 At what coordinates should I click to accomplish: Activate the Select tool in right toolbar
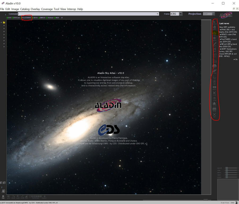pos(214,22)
